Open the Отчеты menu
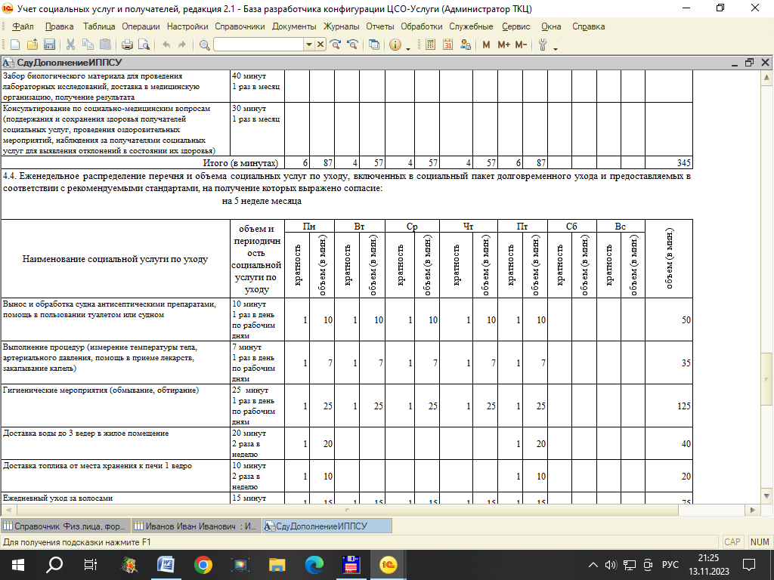Viewport: 774px width, 580px height. pyautogui.click(x=380, y=26)
